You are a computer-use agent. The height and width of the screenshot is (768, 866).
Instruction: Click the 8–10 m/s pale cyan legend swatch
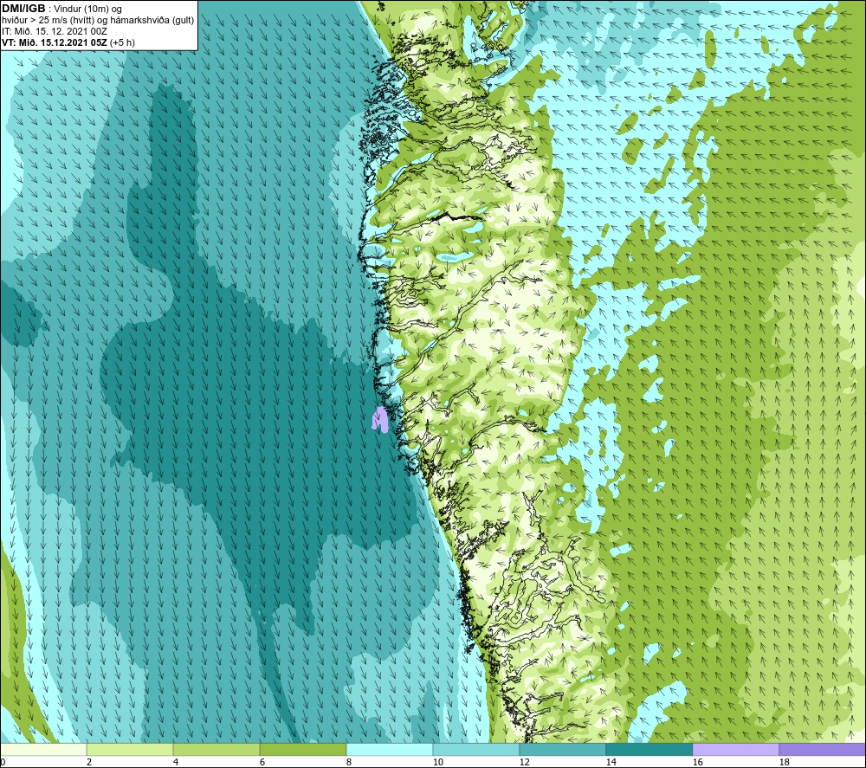tap(390, 749)
